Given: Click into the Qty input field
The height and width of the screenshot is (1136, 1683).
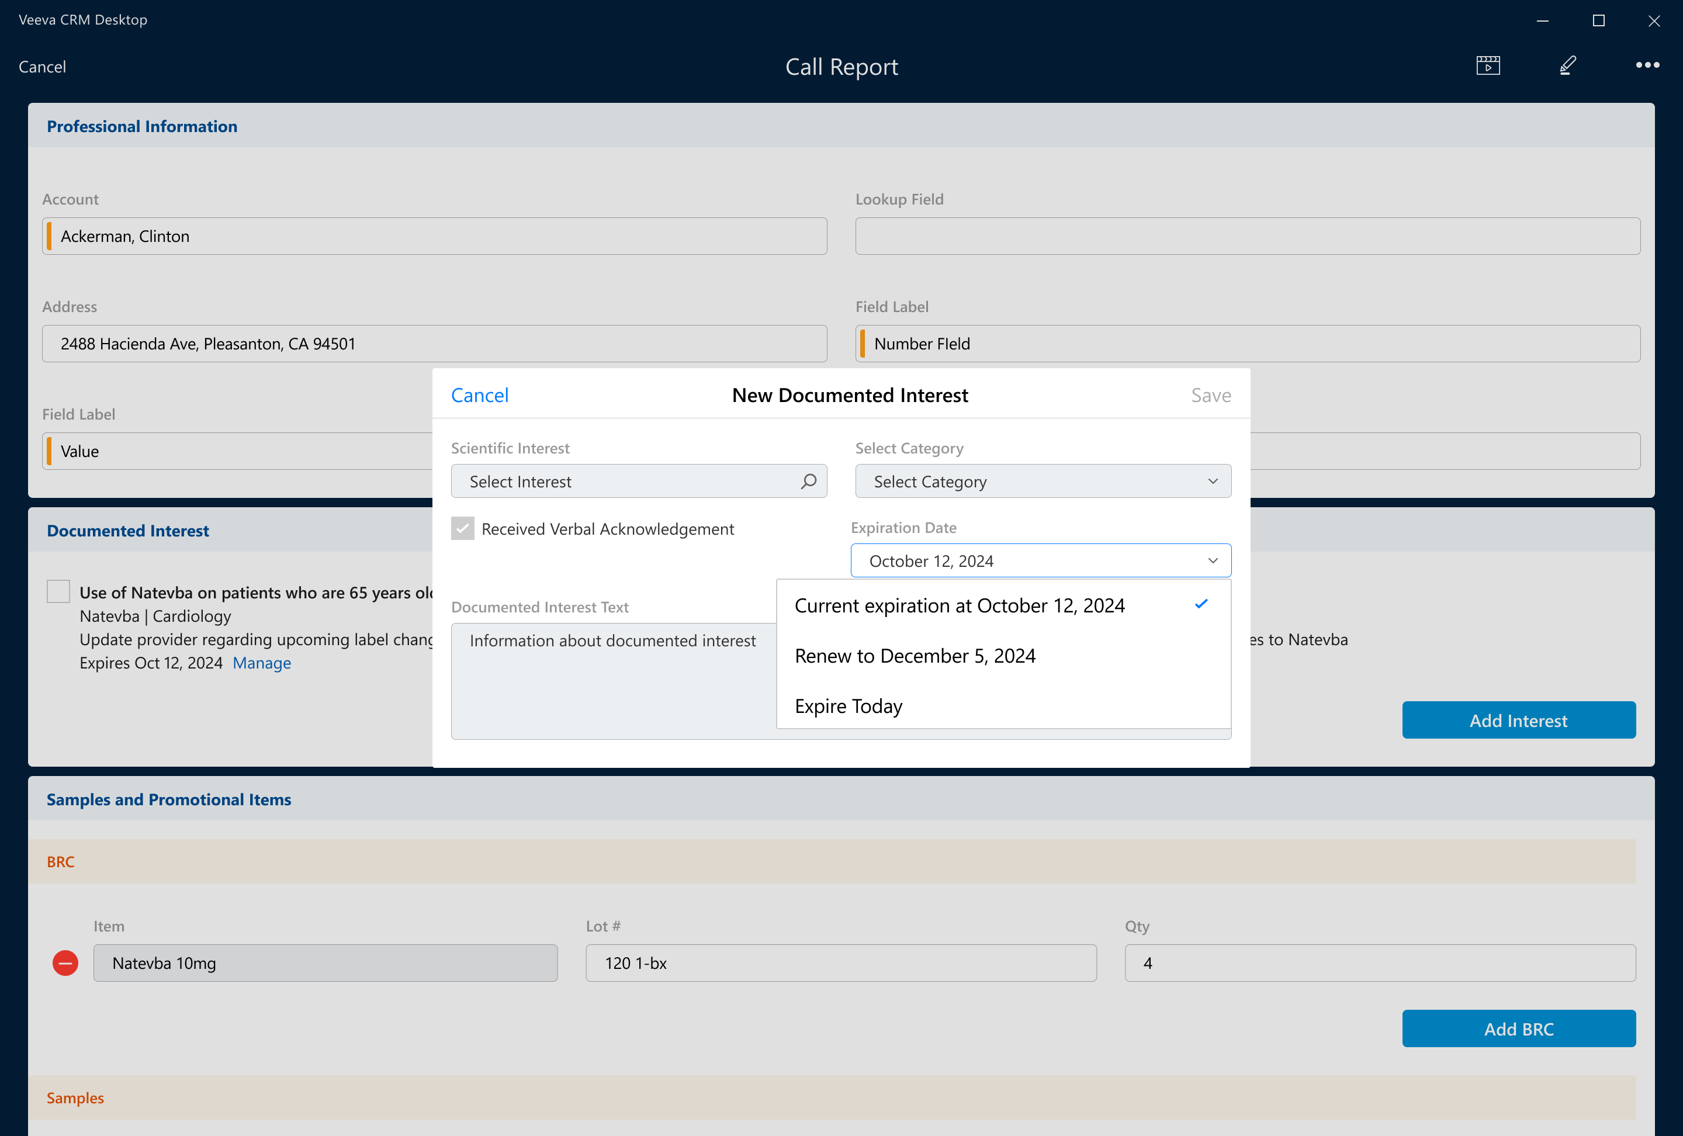Looking at the screenshot, I should coord(1380,963).
